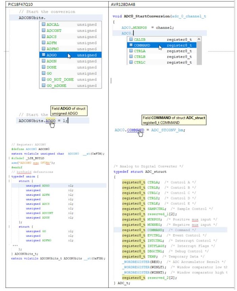
Task: Click scroll-up arrow in ADC0 suggestion list
Action: [199, 39]
